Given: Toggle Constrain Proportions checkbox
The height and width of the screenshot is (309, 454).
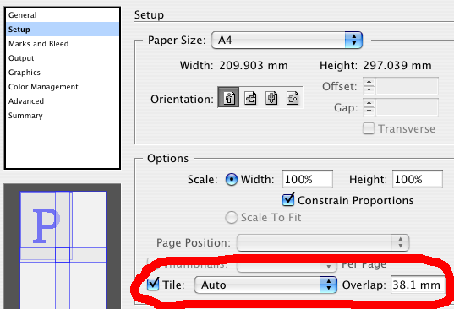Looking at the screenshot, I should pyautogui.click(x=288, y=200).
